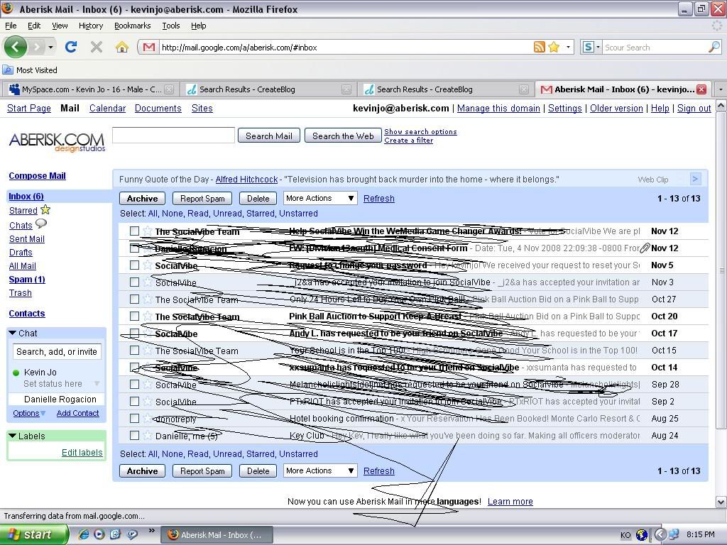Screen dimensions: 727x545
Task: Check the Sep 28 email checkbox
Action: (134, 384)
